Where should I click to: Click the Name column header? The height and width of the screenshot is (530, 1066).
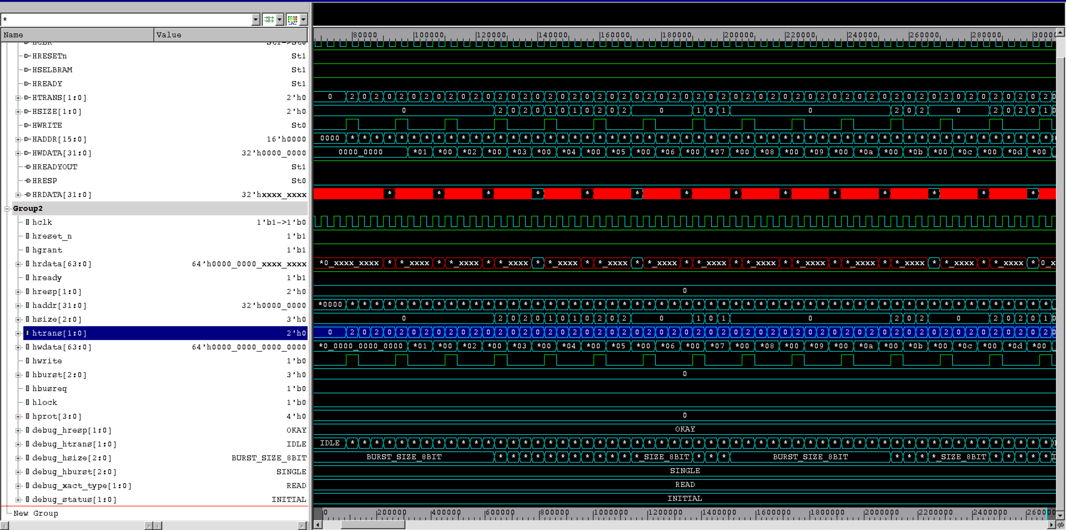click(77, 35)
